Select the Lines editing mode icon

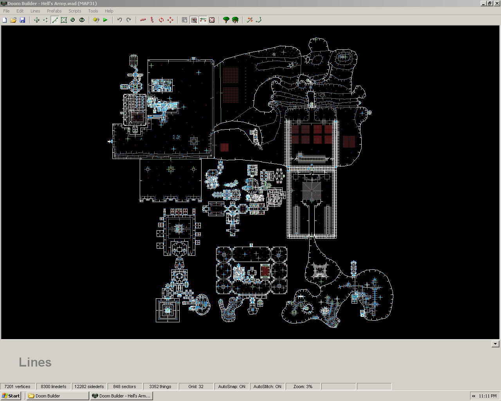(x=55, y=20)
